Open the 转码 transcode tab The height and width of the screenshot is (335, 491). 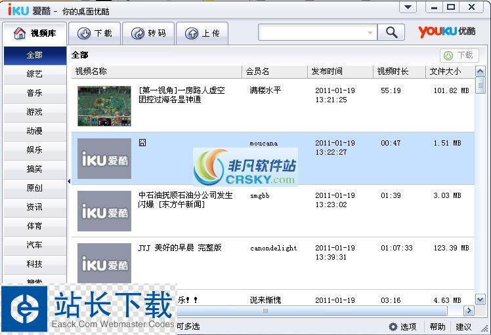coord(148,33)
